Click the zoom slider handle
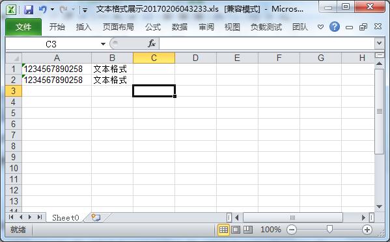Image resolution: width=390 pixels, height=242 pixels. tap(329, 230)
